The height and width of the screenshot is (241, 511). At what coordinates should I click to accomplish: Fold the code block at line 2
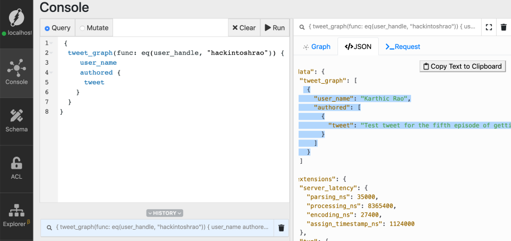pyautogui.click(x=52, y=53)
